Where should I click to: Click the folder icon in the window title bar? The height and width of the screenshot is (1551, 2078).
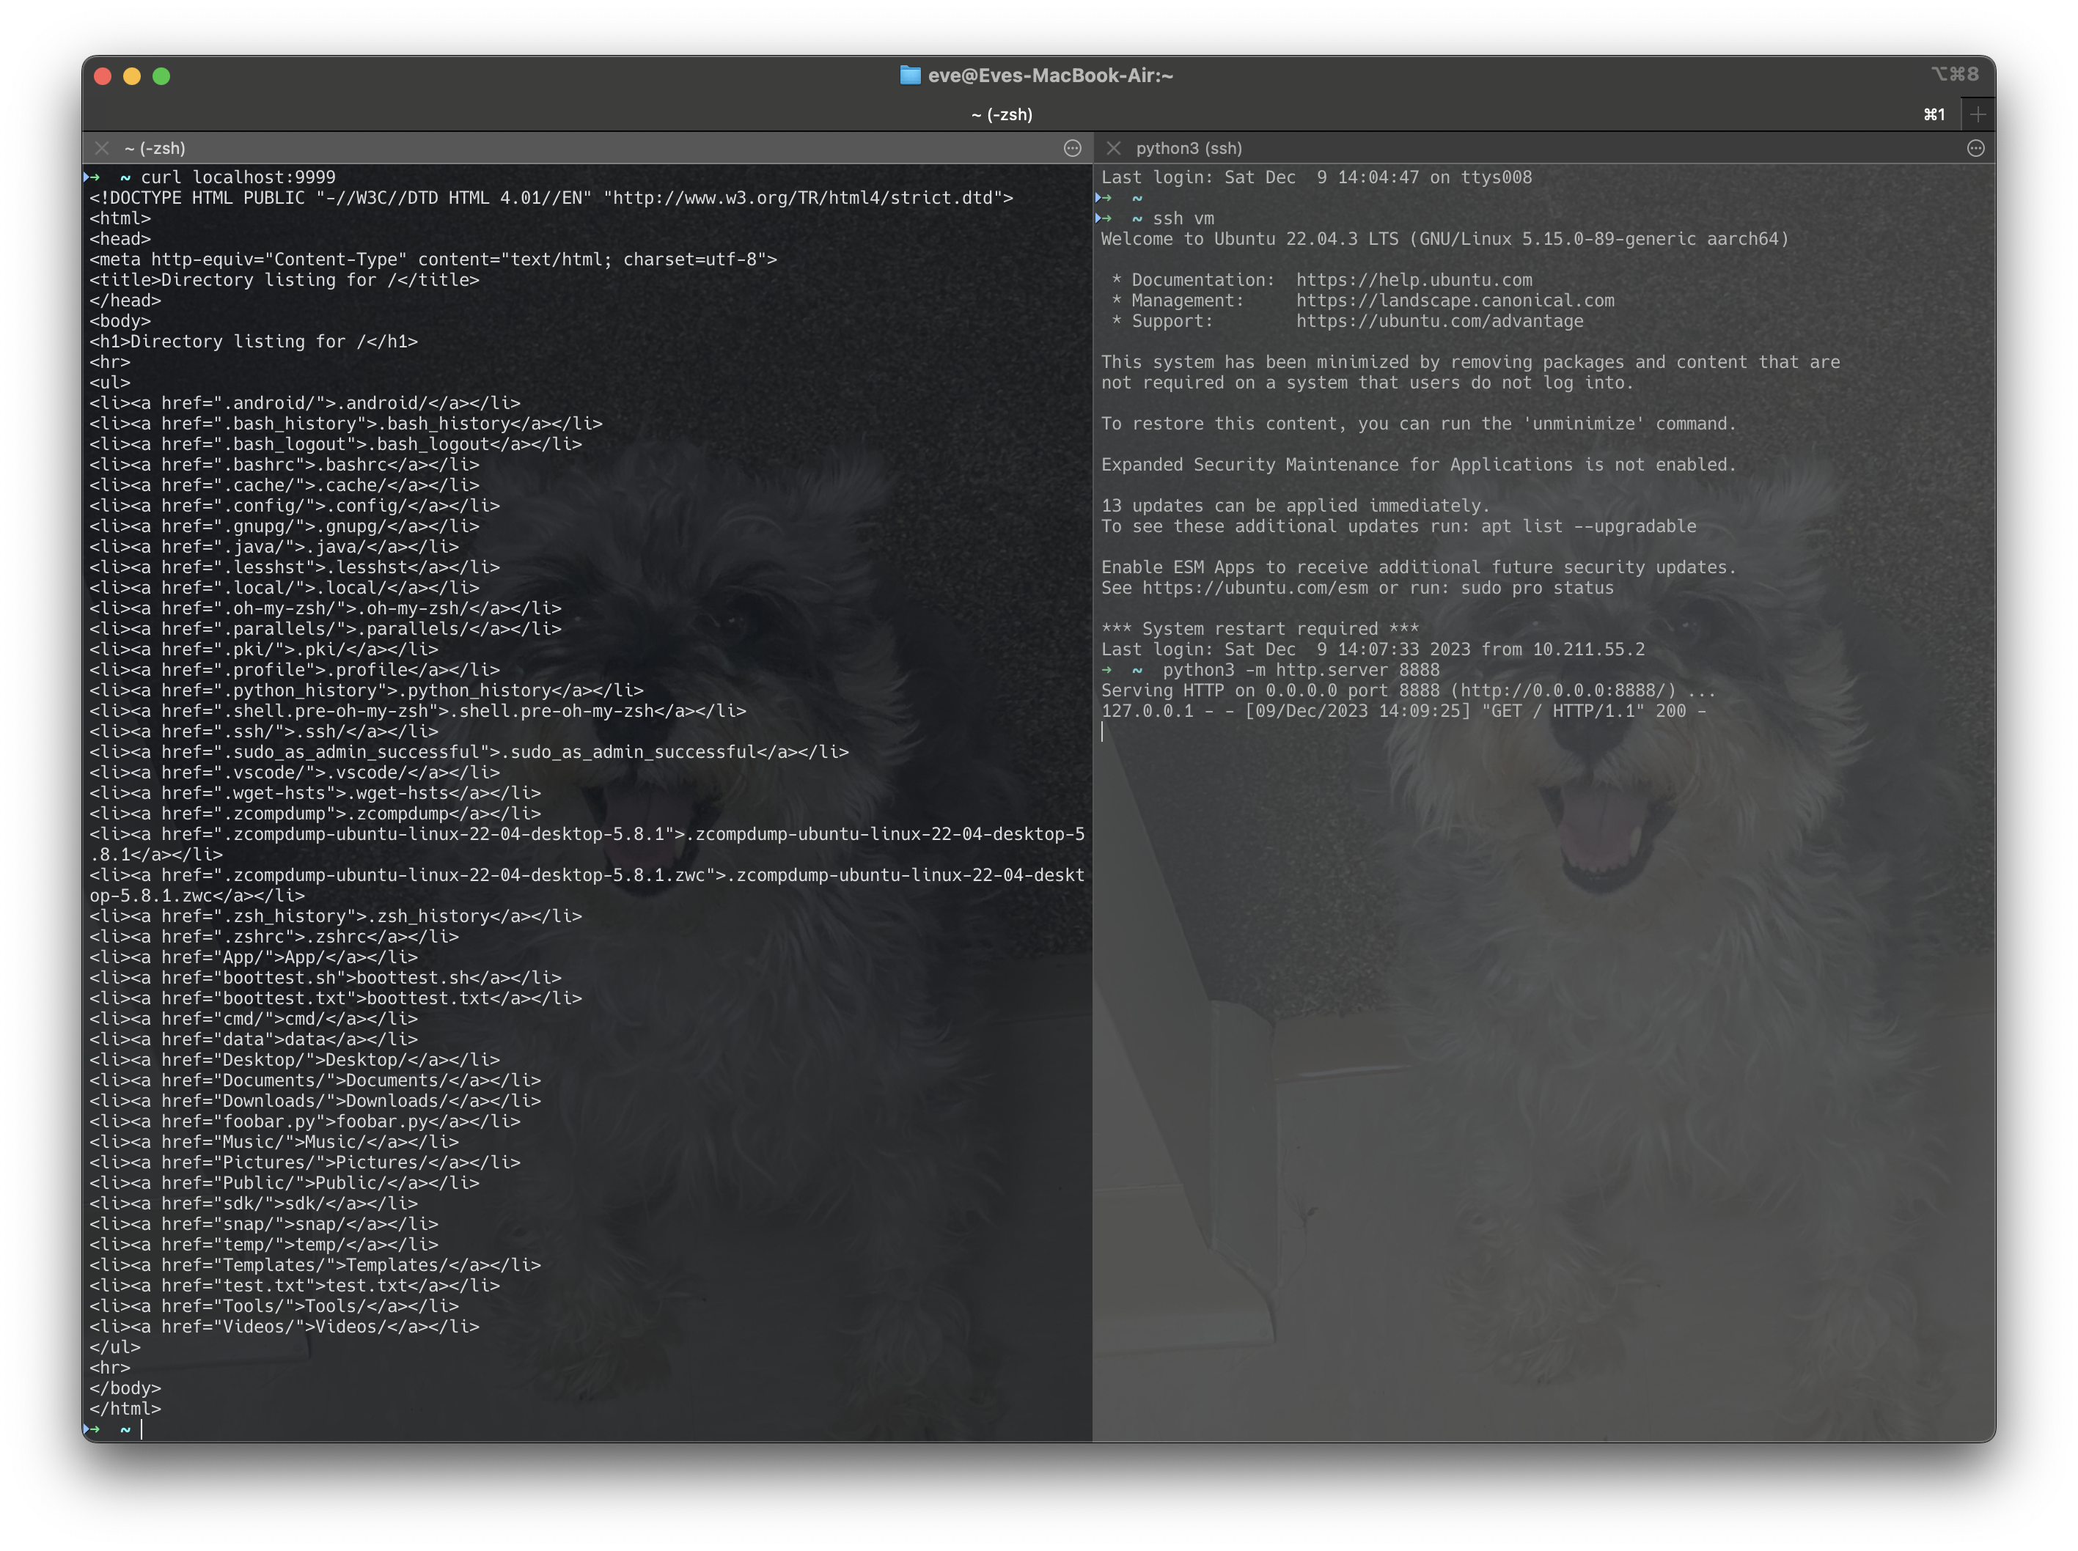click(x=910, y=76)
